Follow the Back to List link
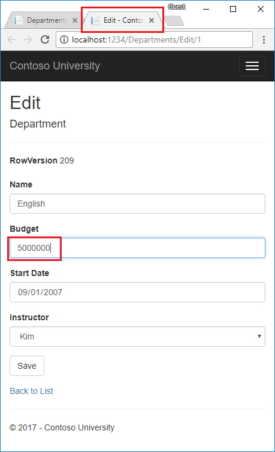Screen dimensions: 275x452 [31, 391]
